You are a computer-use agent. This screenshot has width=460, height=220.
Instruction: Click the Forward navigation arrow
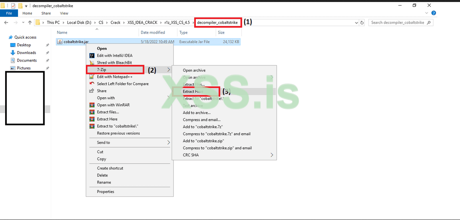pyautogui.click(x=15, y=22)
